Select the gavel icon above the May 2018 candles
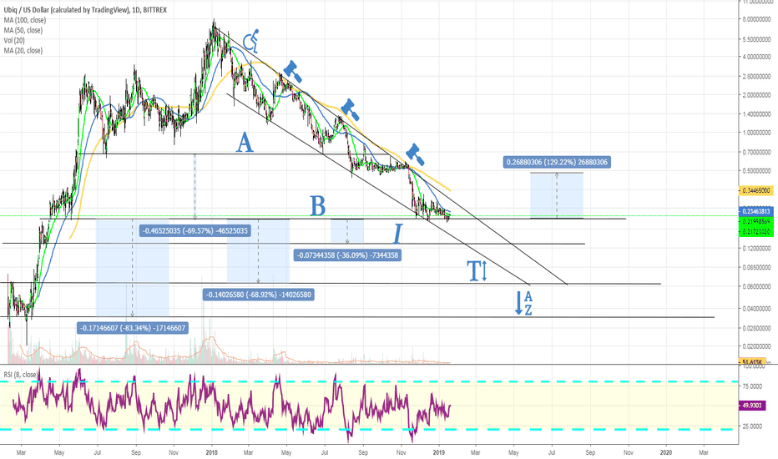The image size is (778, 459). click(x=293, y=72)
